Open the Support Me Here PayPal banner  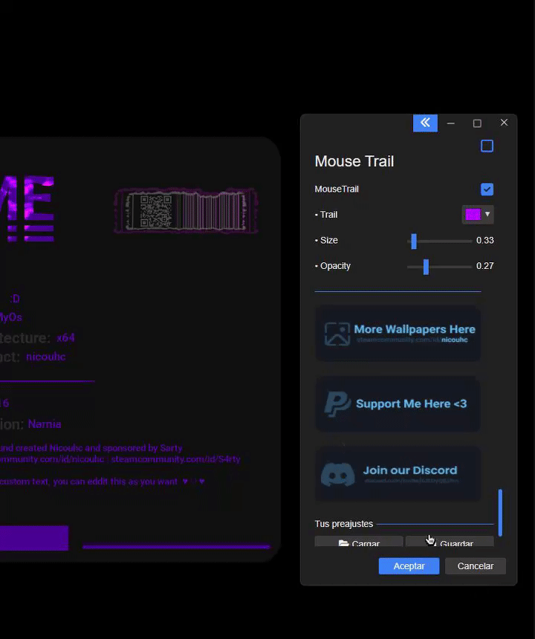click(398, 404)
